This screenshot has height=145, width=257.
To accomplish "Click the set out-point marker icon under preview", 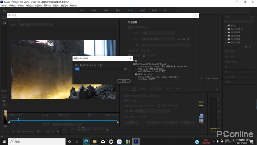I will pyautogui.click(x=47, y=116).
